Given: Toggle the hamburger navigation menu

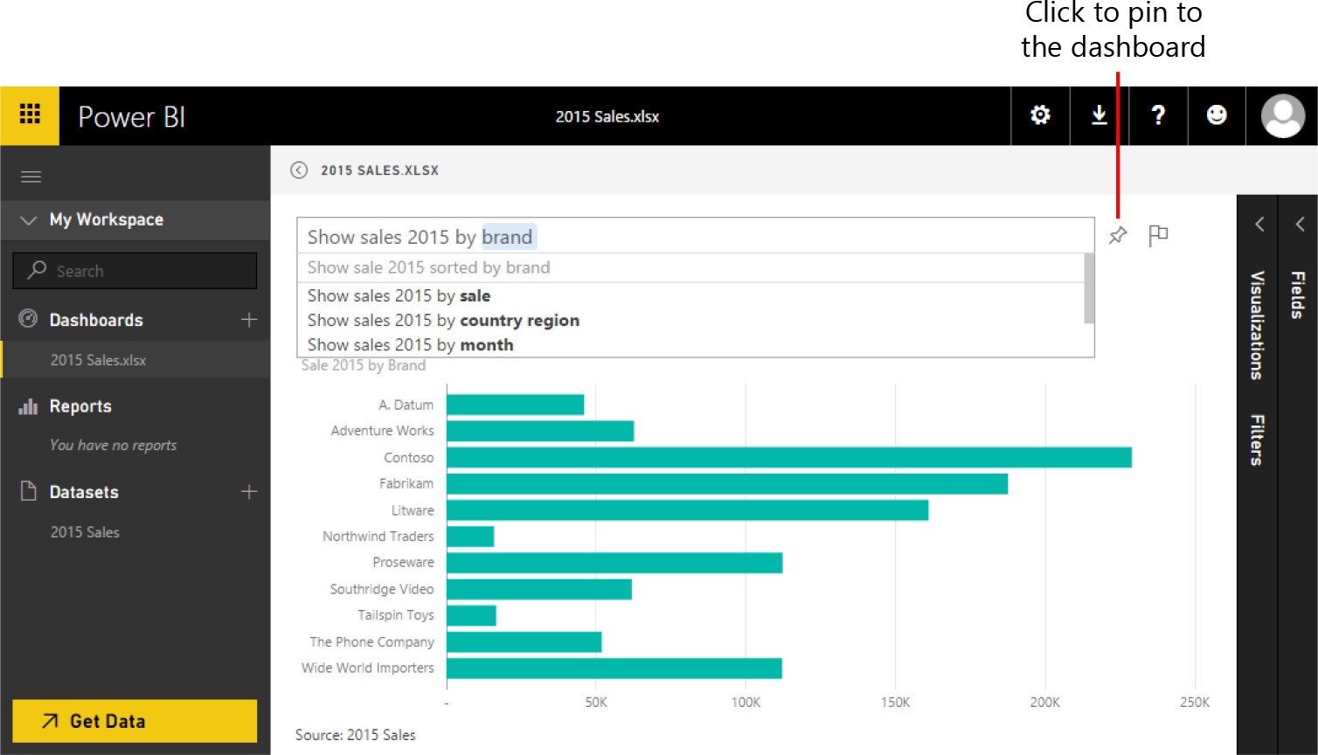Looking at the screenshot, I should coord(31,177).
